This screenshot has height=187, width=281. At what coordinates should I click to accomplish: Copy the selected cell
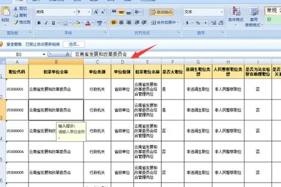[x=21, y=15]
